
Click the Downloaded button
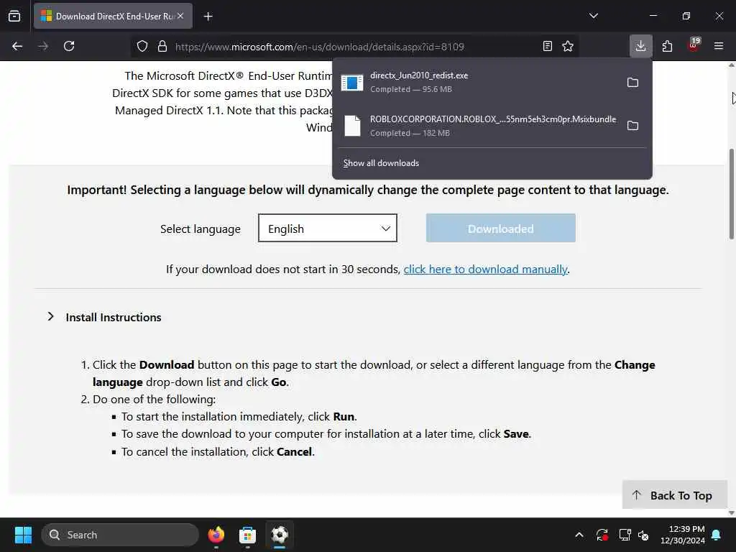click(x=500, y=228)
